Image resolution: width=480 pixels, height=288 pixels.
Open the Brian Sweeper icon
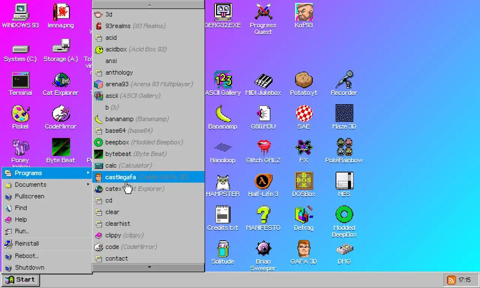[x=263, y=256]
